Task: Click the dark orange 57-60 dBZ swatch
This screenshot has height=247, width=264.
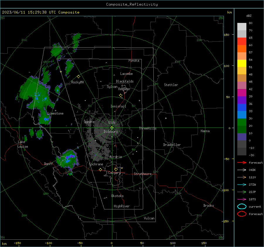Action: click(x=242, y=49)
